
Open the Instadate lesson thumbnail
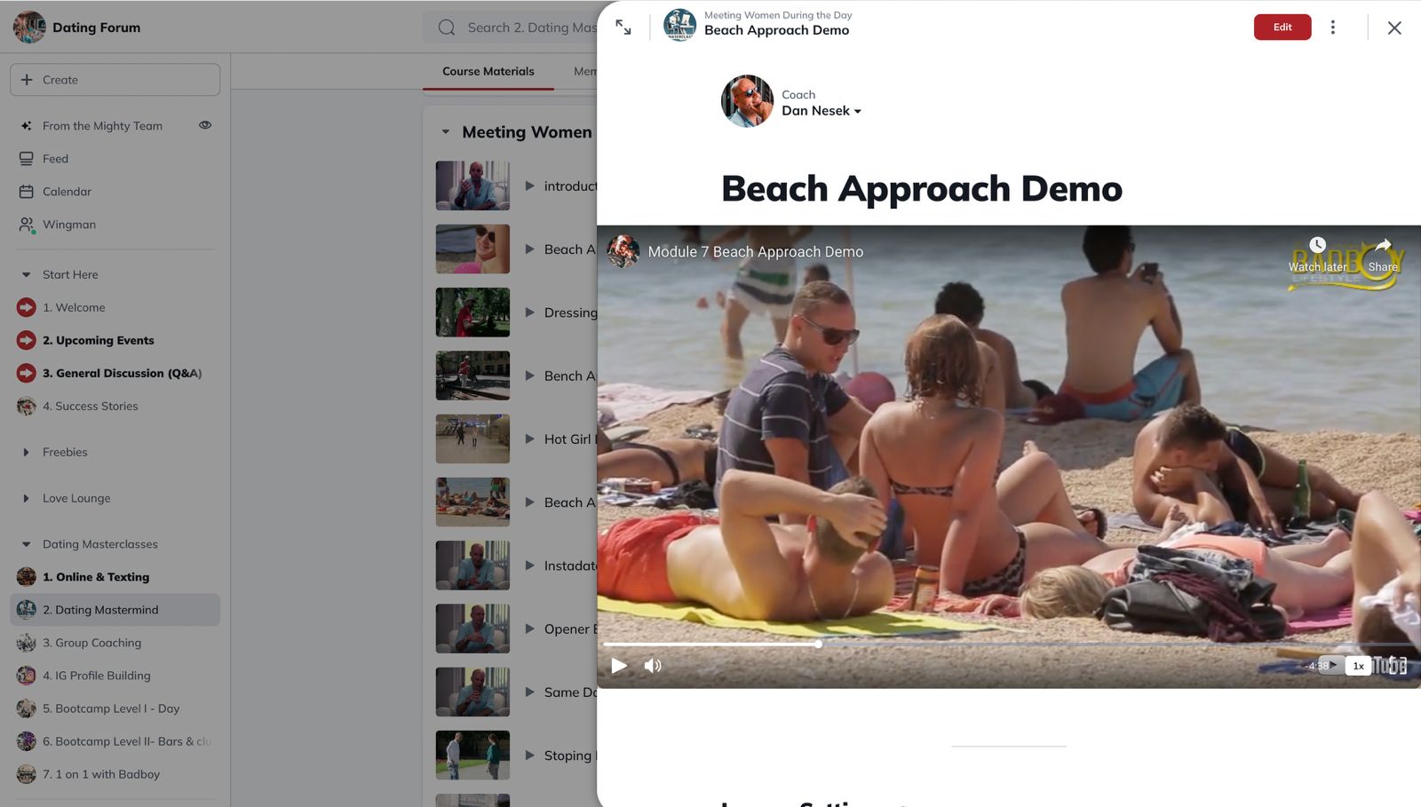472,566
